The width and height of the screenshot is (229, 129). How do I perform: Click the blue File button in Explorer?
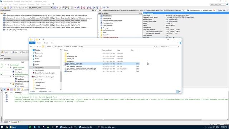[x=32, y=43]
